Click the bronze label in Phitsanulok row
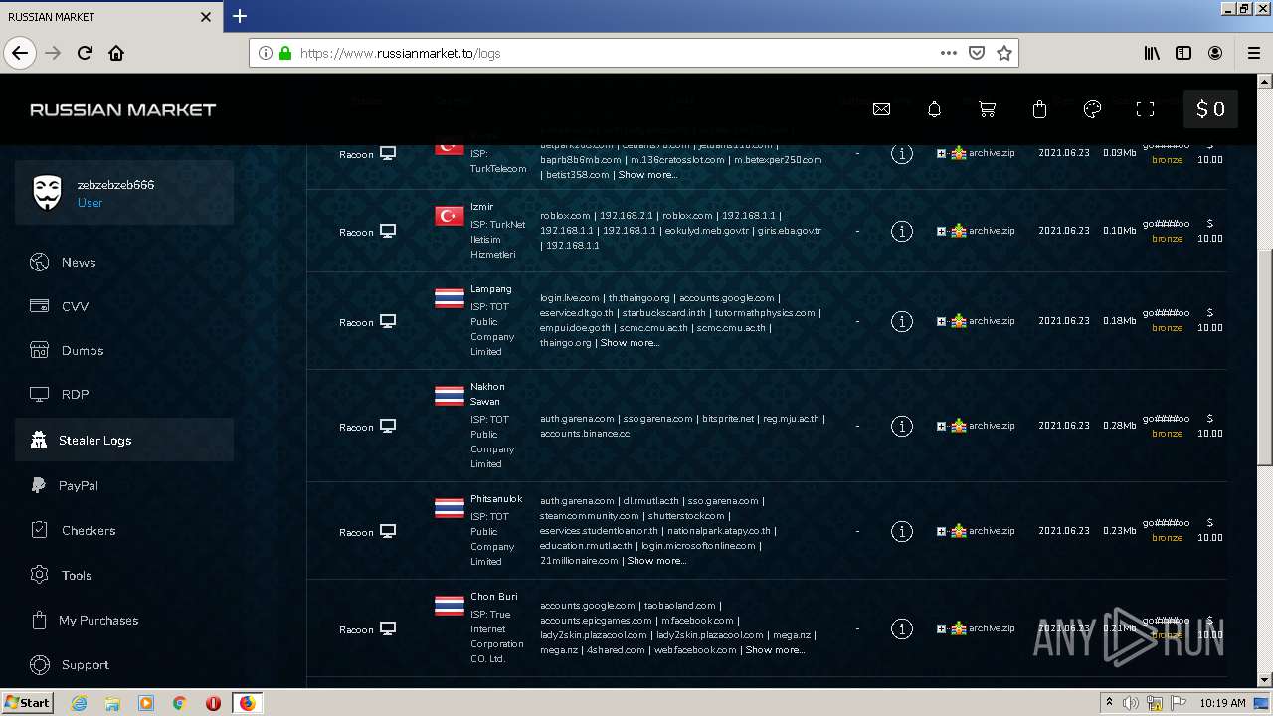 pos(1168,538)
